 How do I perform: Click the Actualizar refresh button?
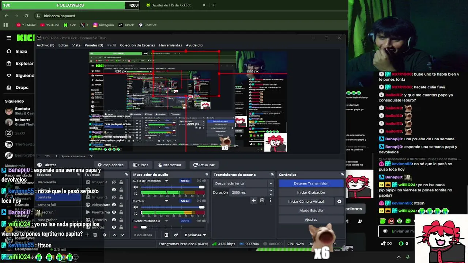click(204, 165)
